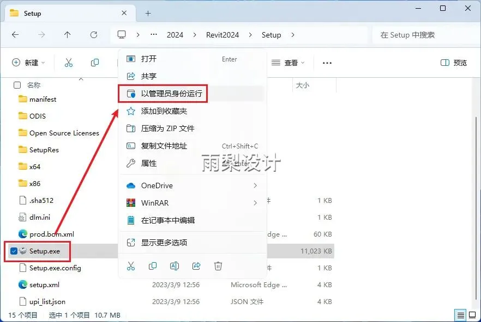The width and height of the screenshot is (481, 322).
Task: Click the x64 folder icon
Action: (x=23, y=166)
